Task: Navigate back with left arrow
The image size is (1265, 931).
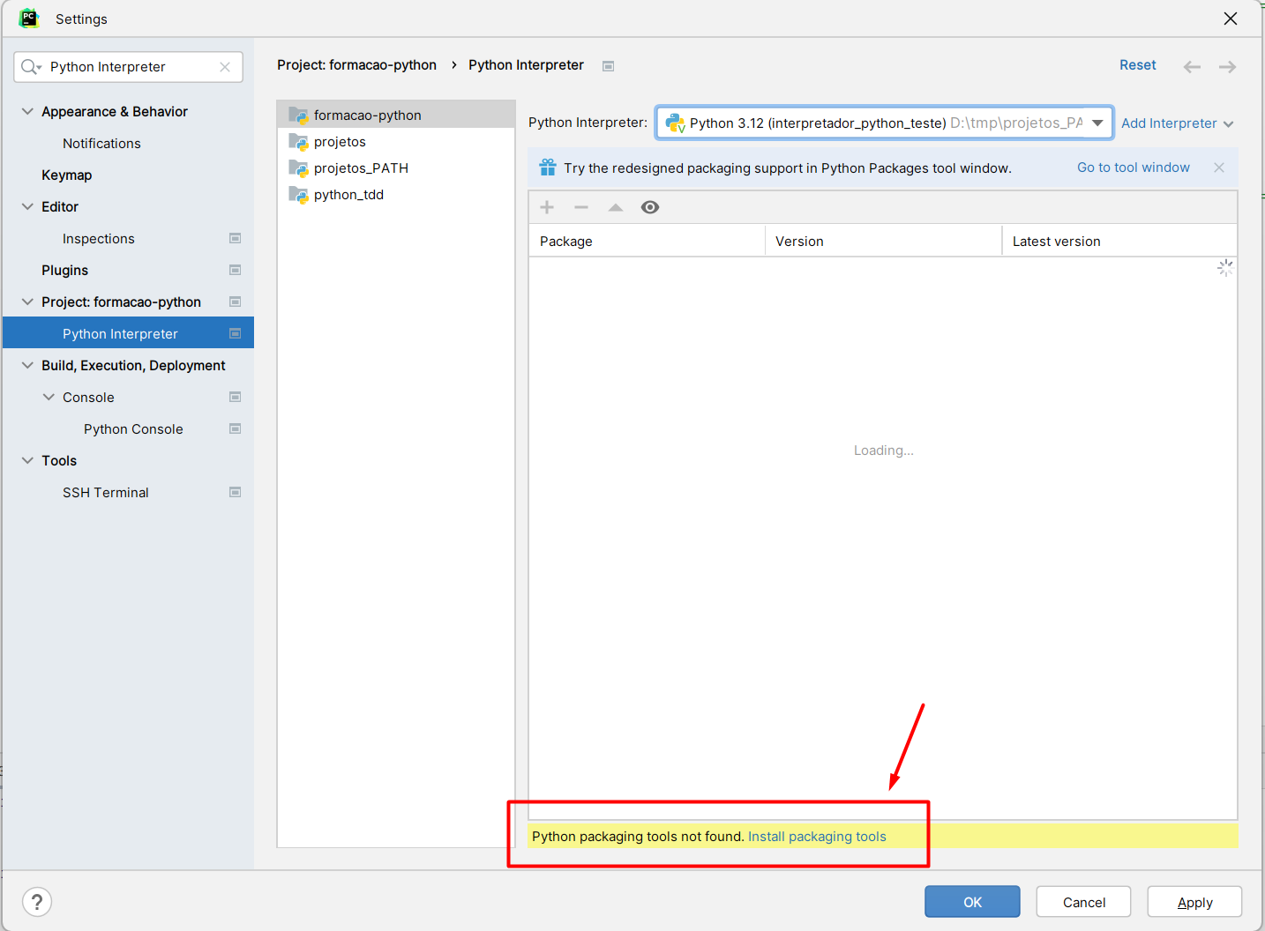Action: (x=1192, y=67)
